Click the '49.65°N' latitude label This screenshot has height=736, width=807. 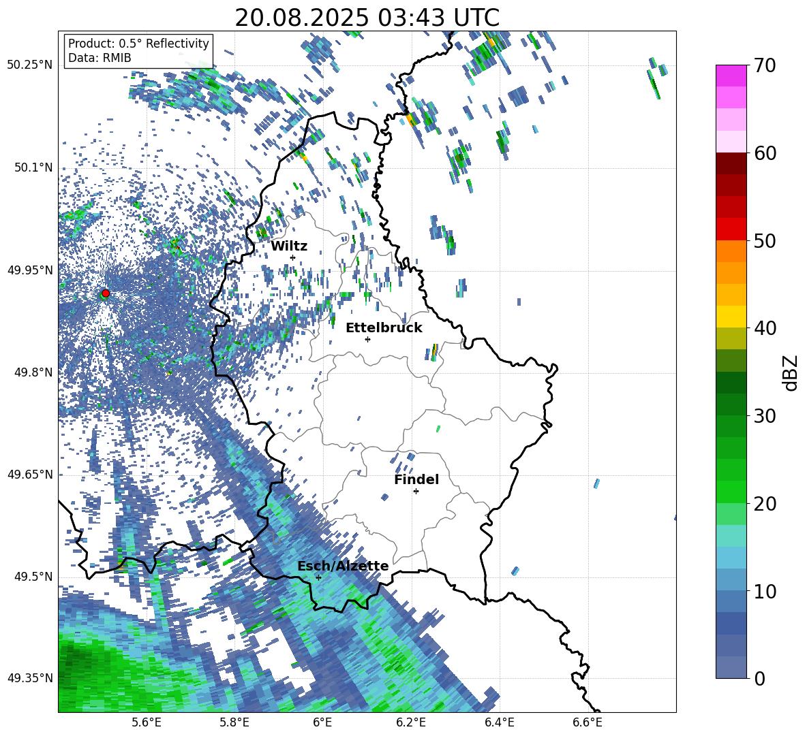click(x=30, y=475)
